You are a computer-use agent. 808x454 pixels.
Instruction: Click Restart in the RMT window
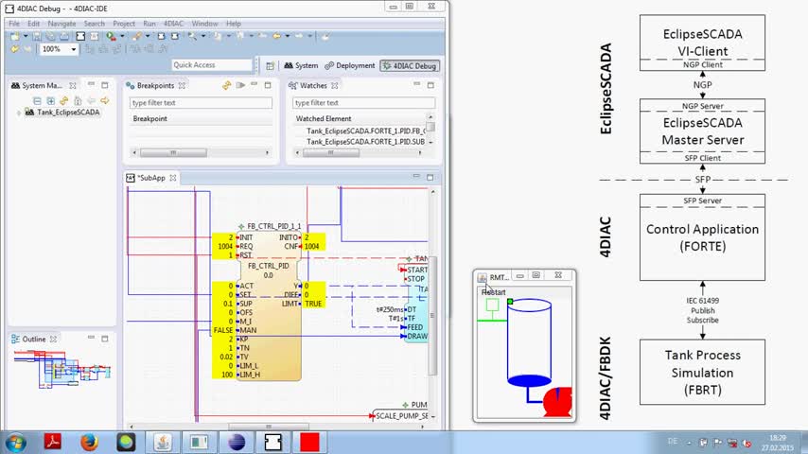(494, 292)
